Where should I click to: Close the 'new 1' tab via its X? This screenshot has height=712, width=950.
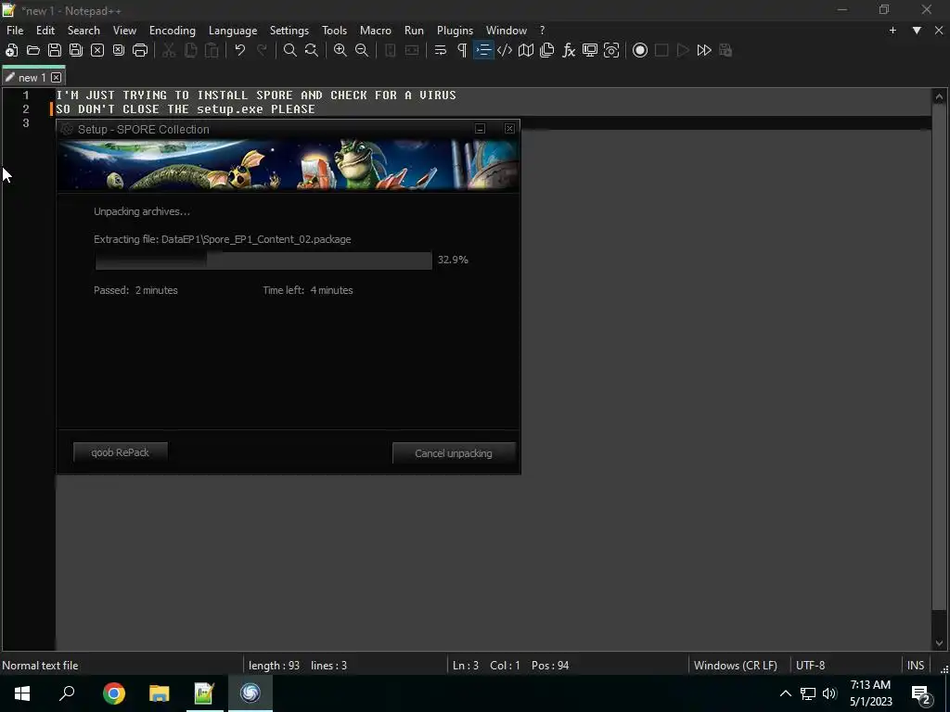point(57,78)
